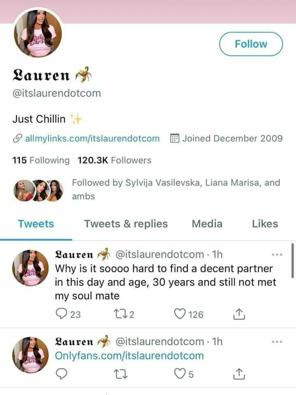
Task: Follow the Lauren account
Action: click(x=251, y=44)
